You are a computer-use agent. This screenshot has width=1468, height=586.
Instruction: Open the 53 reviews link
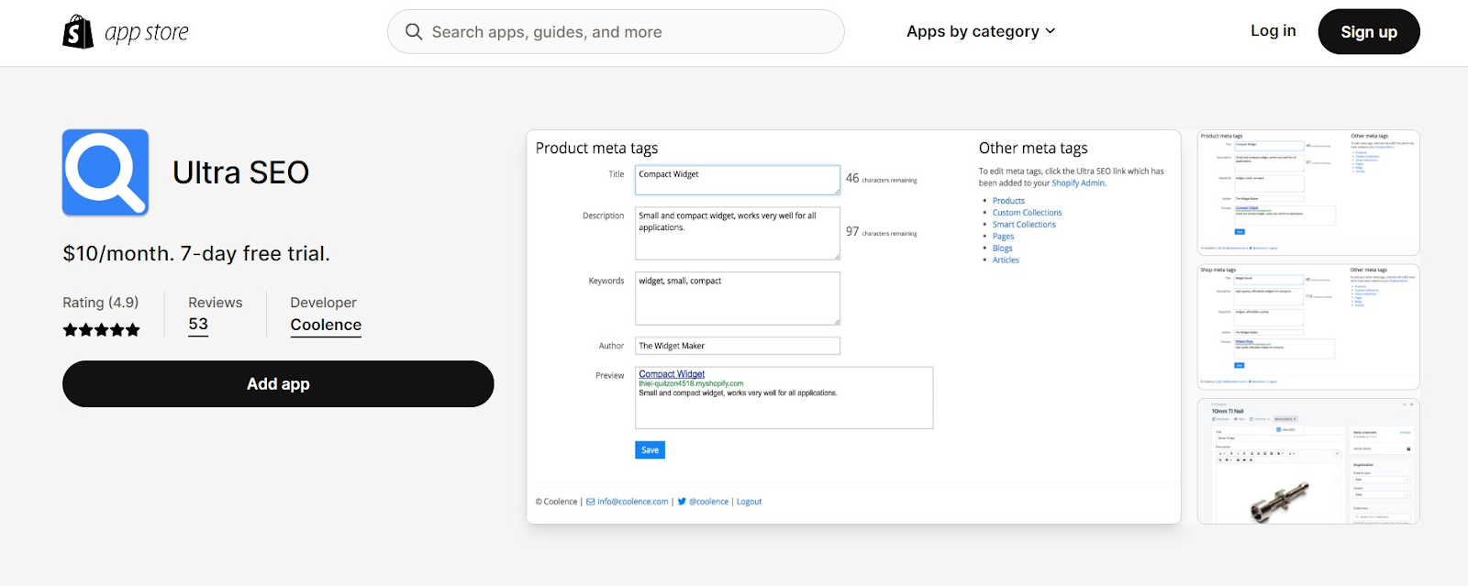[x=198, y=325]
